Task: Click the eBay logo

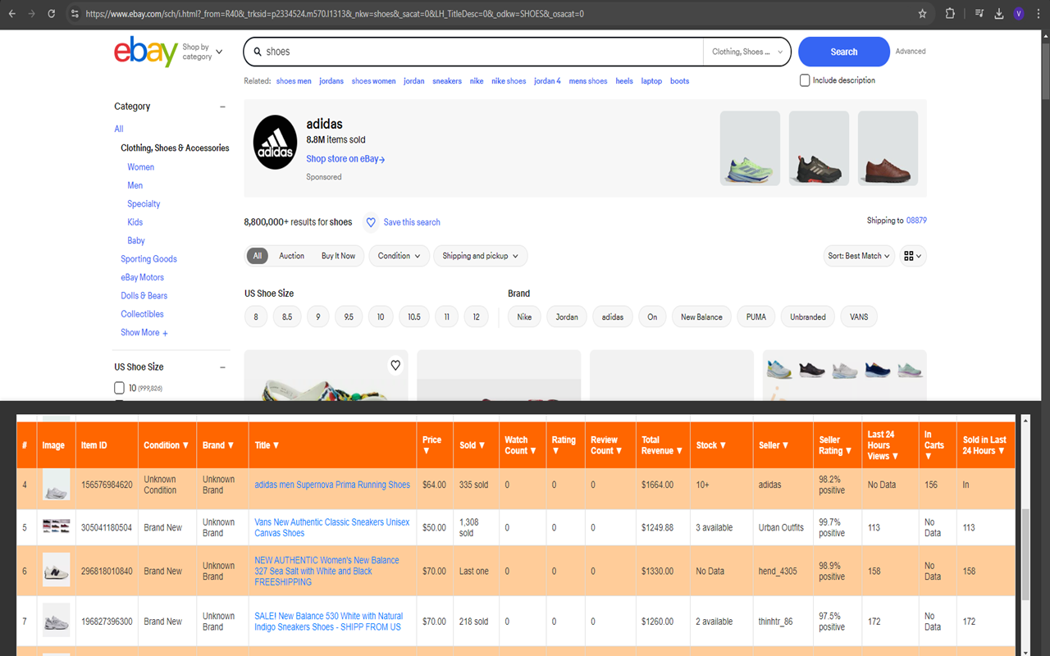Action: [x=145, y=52]
